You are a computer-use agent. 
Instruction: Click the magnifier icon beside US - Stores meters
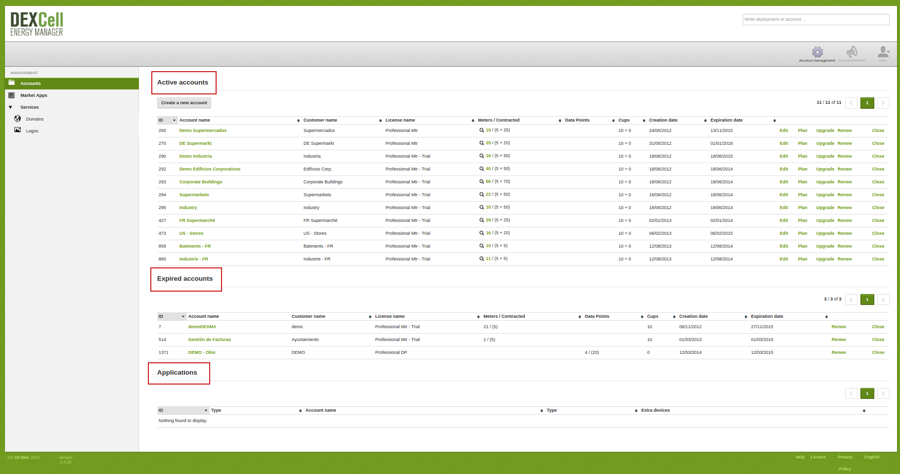pos(481,232)
